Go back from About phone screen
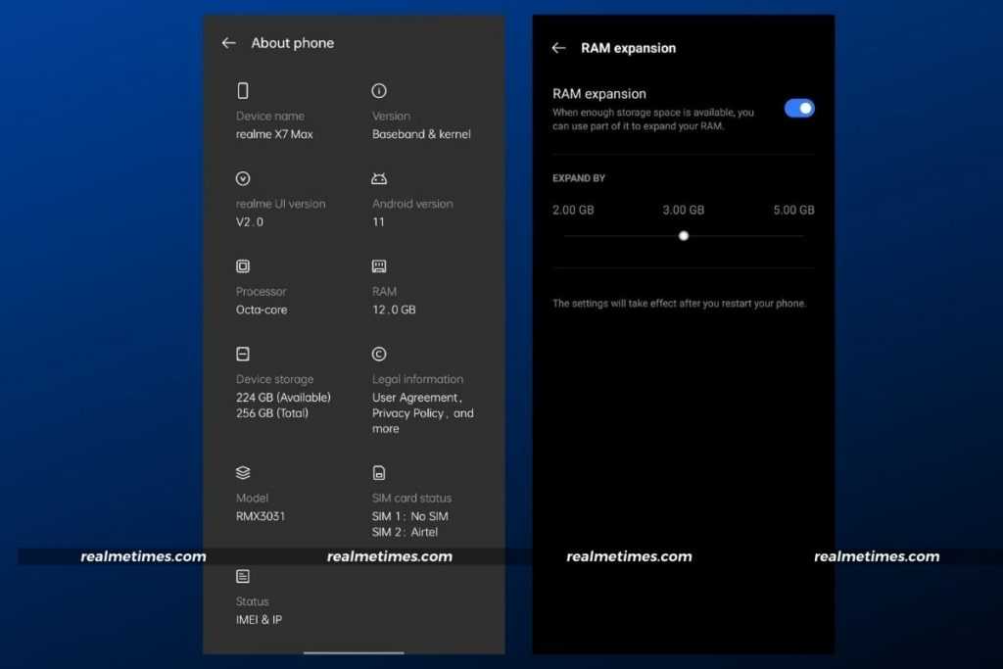1003x669 pixels. [228, 43]
